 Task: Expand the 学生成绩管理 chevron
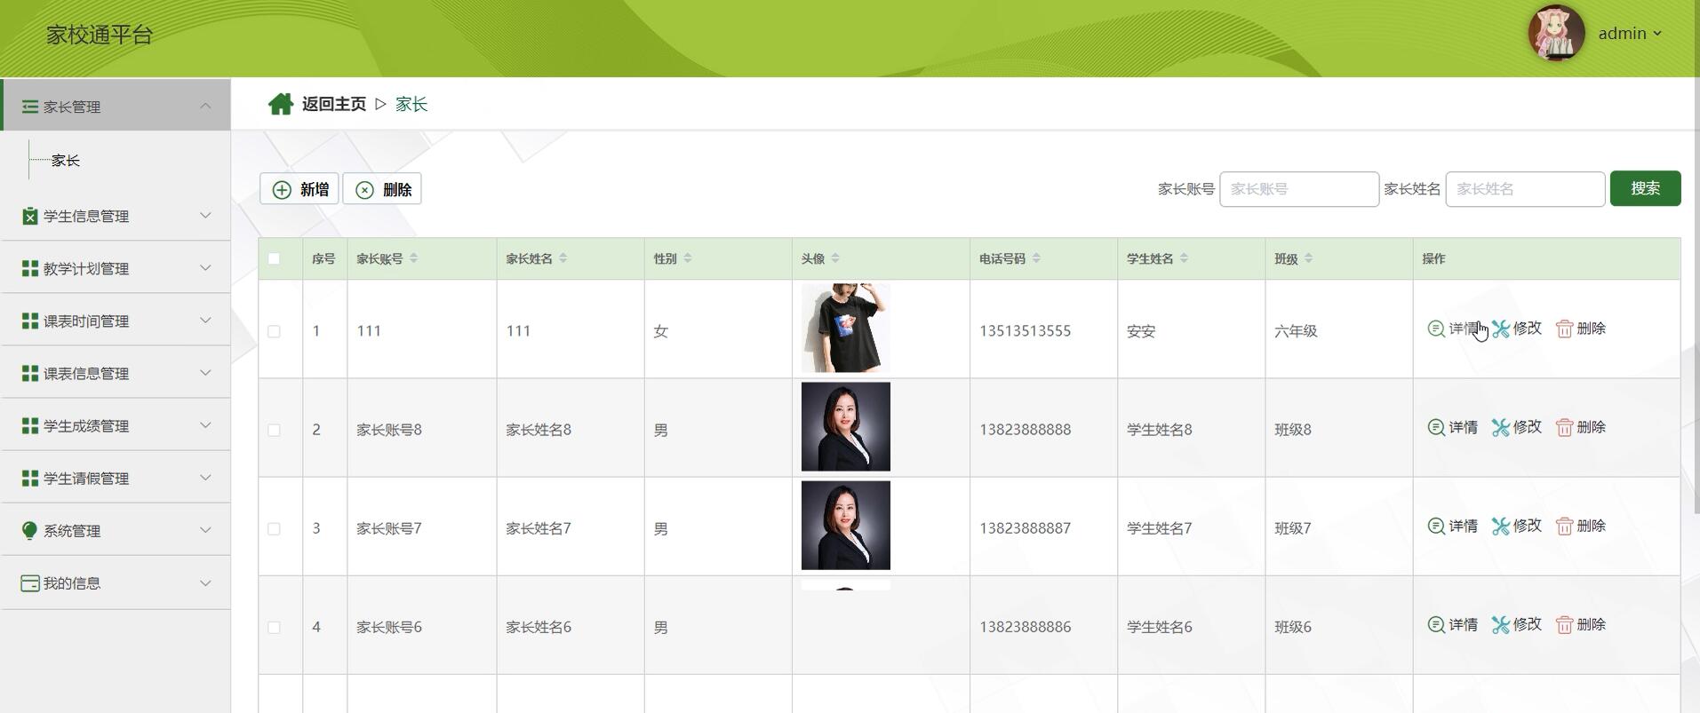tap(205, 424)
